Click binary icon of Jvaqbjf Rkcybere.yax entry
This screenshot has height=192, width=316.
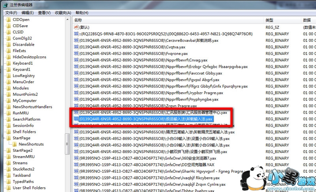tap(76, 178)
